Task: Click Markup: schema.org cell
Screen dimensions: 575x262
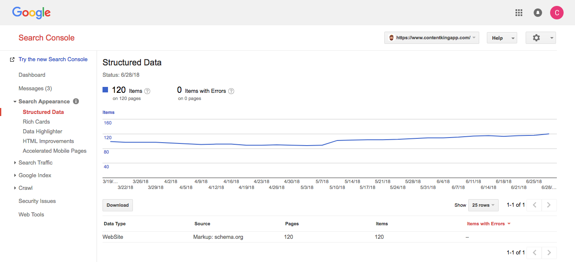Action: point(218,237)
